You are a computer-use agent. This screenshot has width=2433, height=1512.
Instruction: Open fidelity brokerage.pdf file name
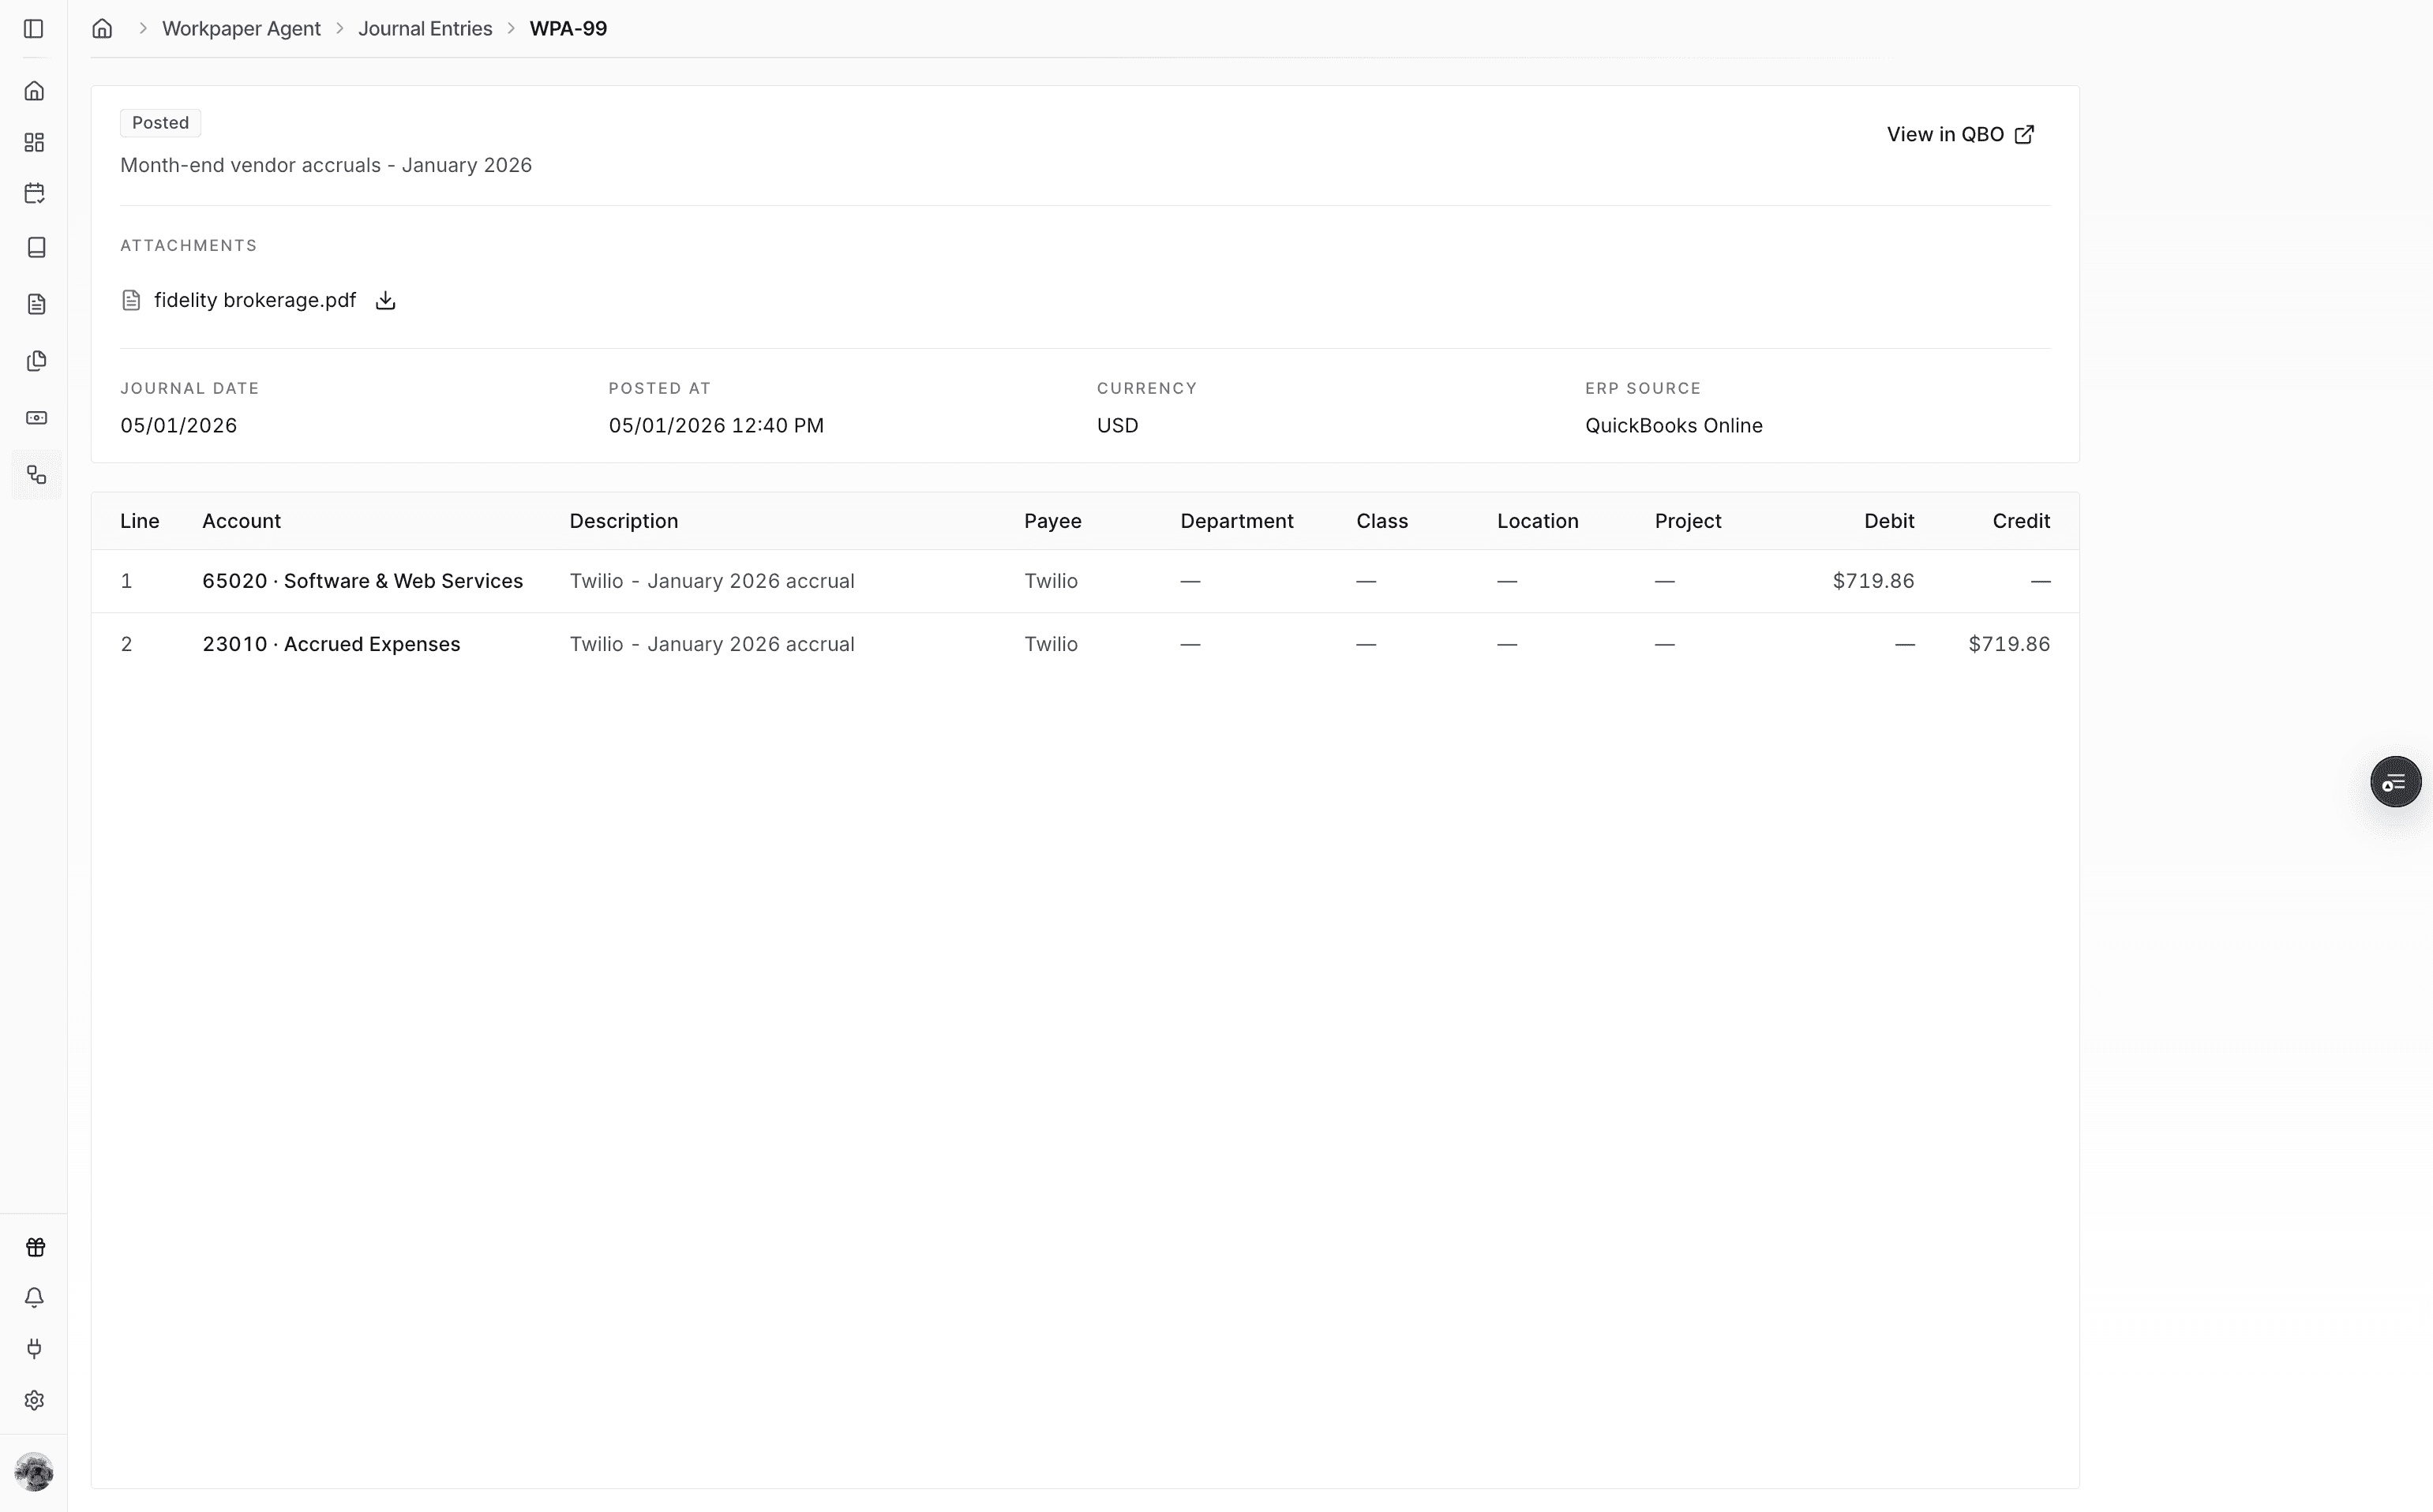click(255, 301)
